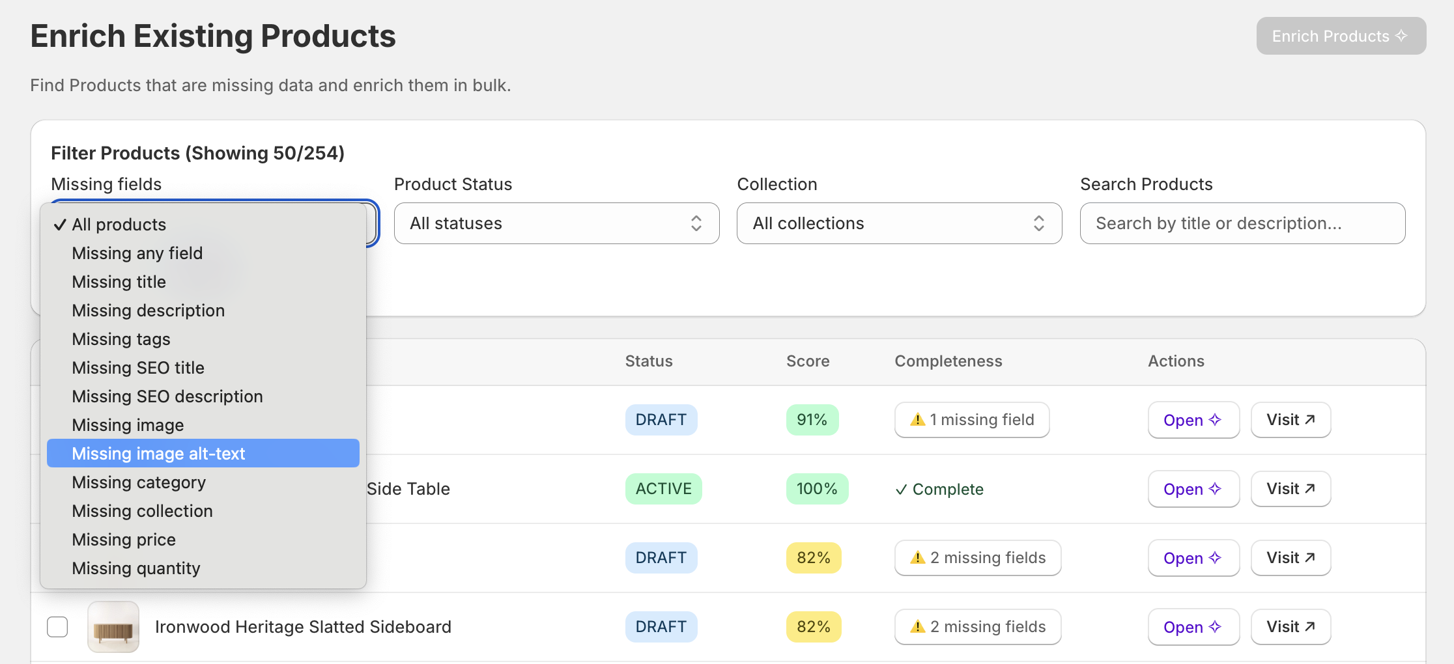Click the yellow 82% score badge for Ironwood Sideboard
Viewport: 1454px width, 664px height.
[x=813, y=626]
